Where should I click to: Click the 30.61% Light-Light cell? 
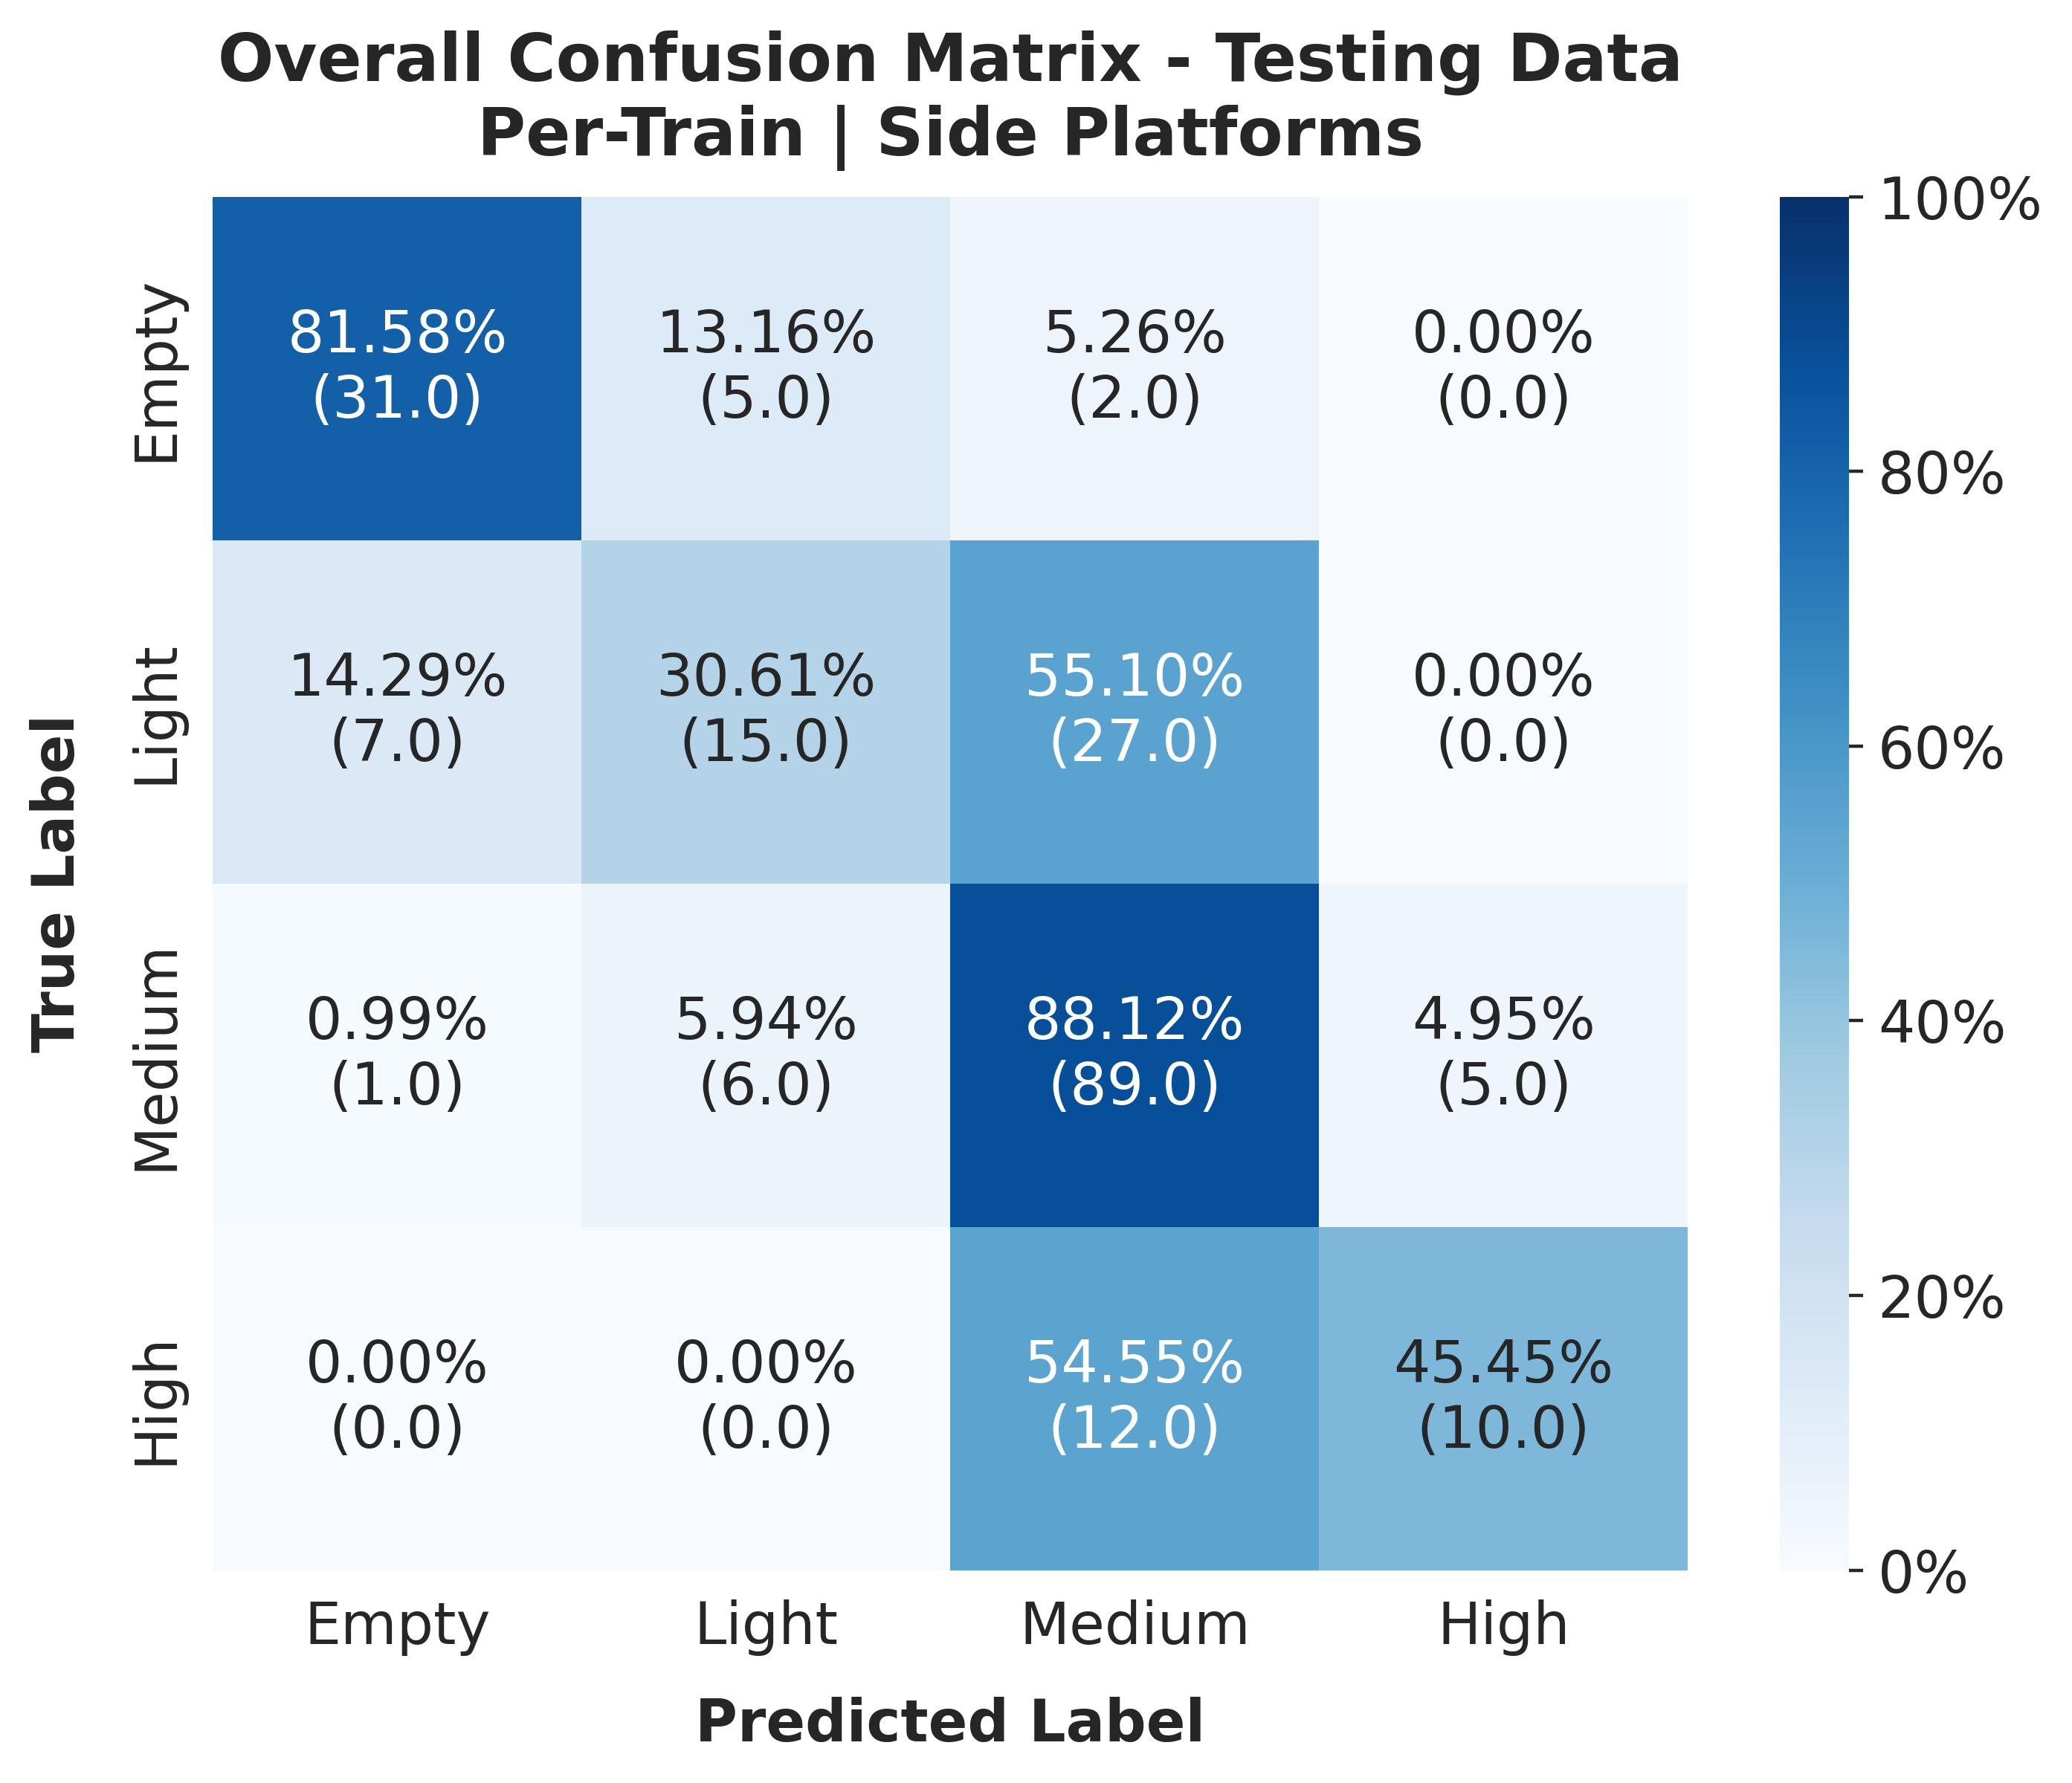(765, 711)
